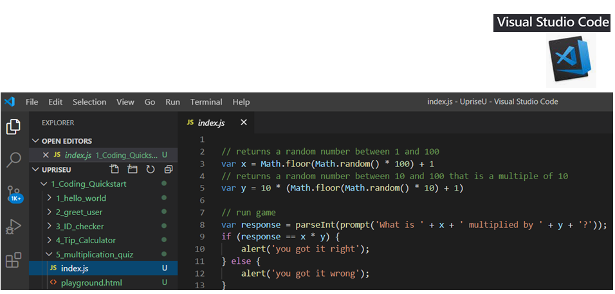The height and width of the screenshot is (294, 615).
Task: Click the New Folder icon in UPRISEU header
Action: pos(133,169)
